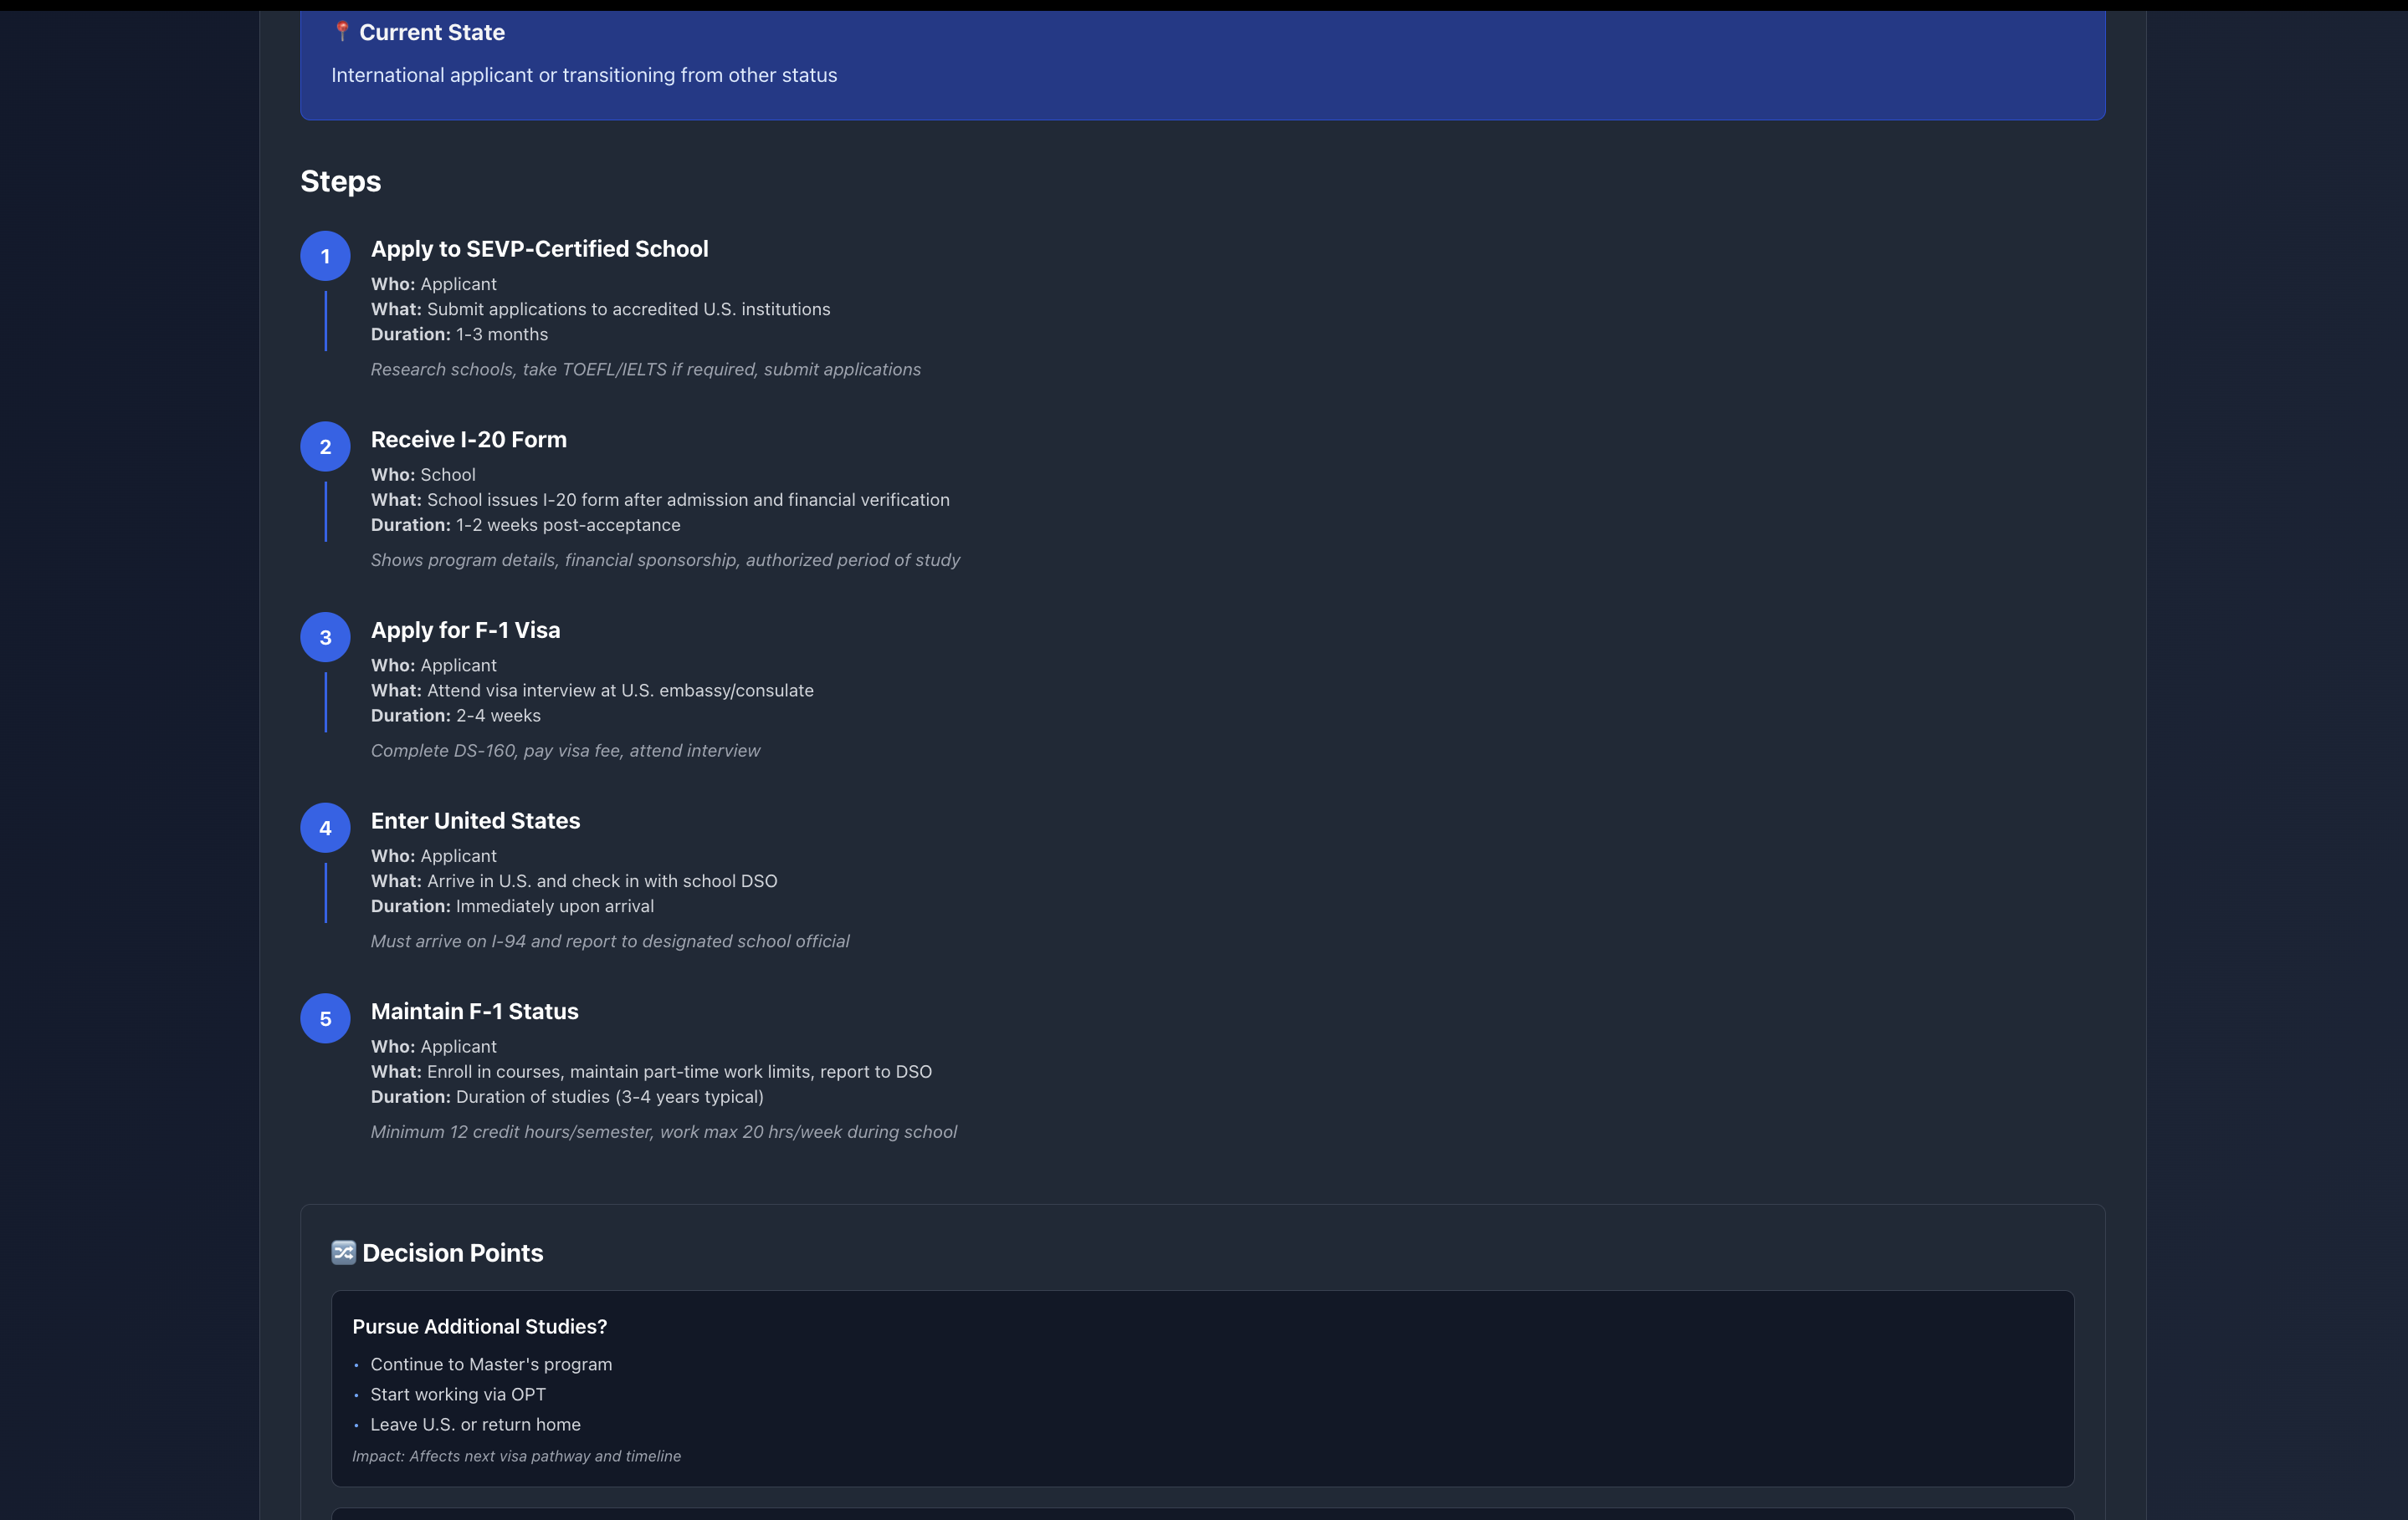The height and width of the screenshot is (1520, 2408).
Task: Click the shuffle icon beside Decision Points
Action: click(343, 1252)
